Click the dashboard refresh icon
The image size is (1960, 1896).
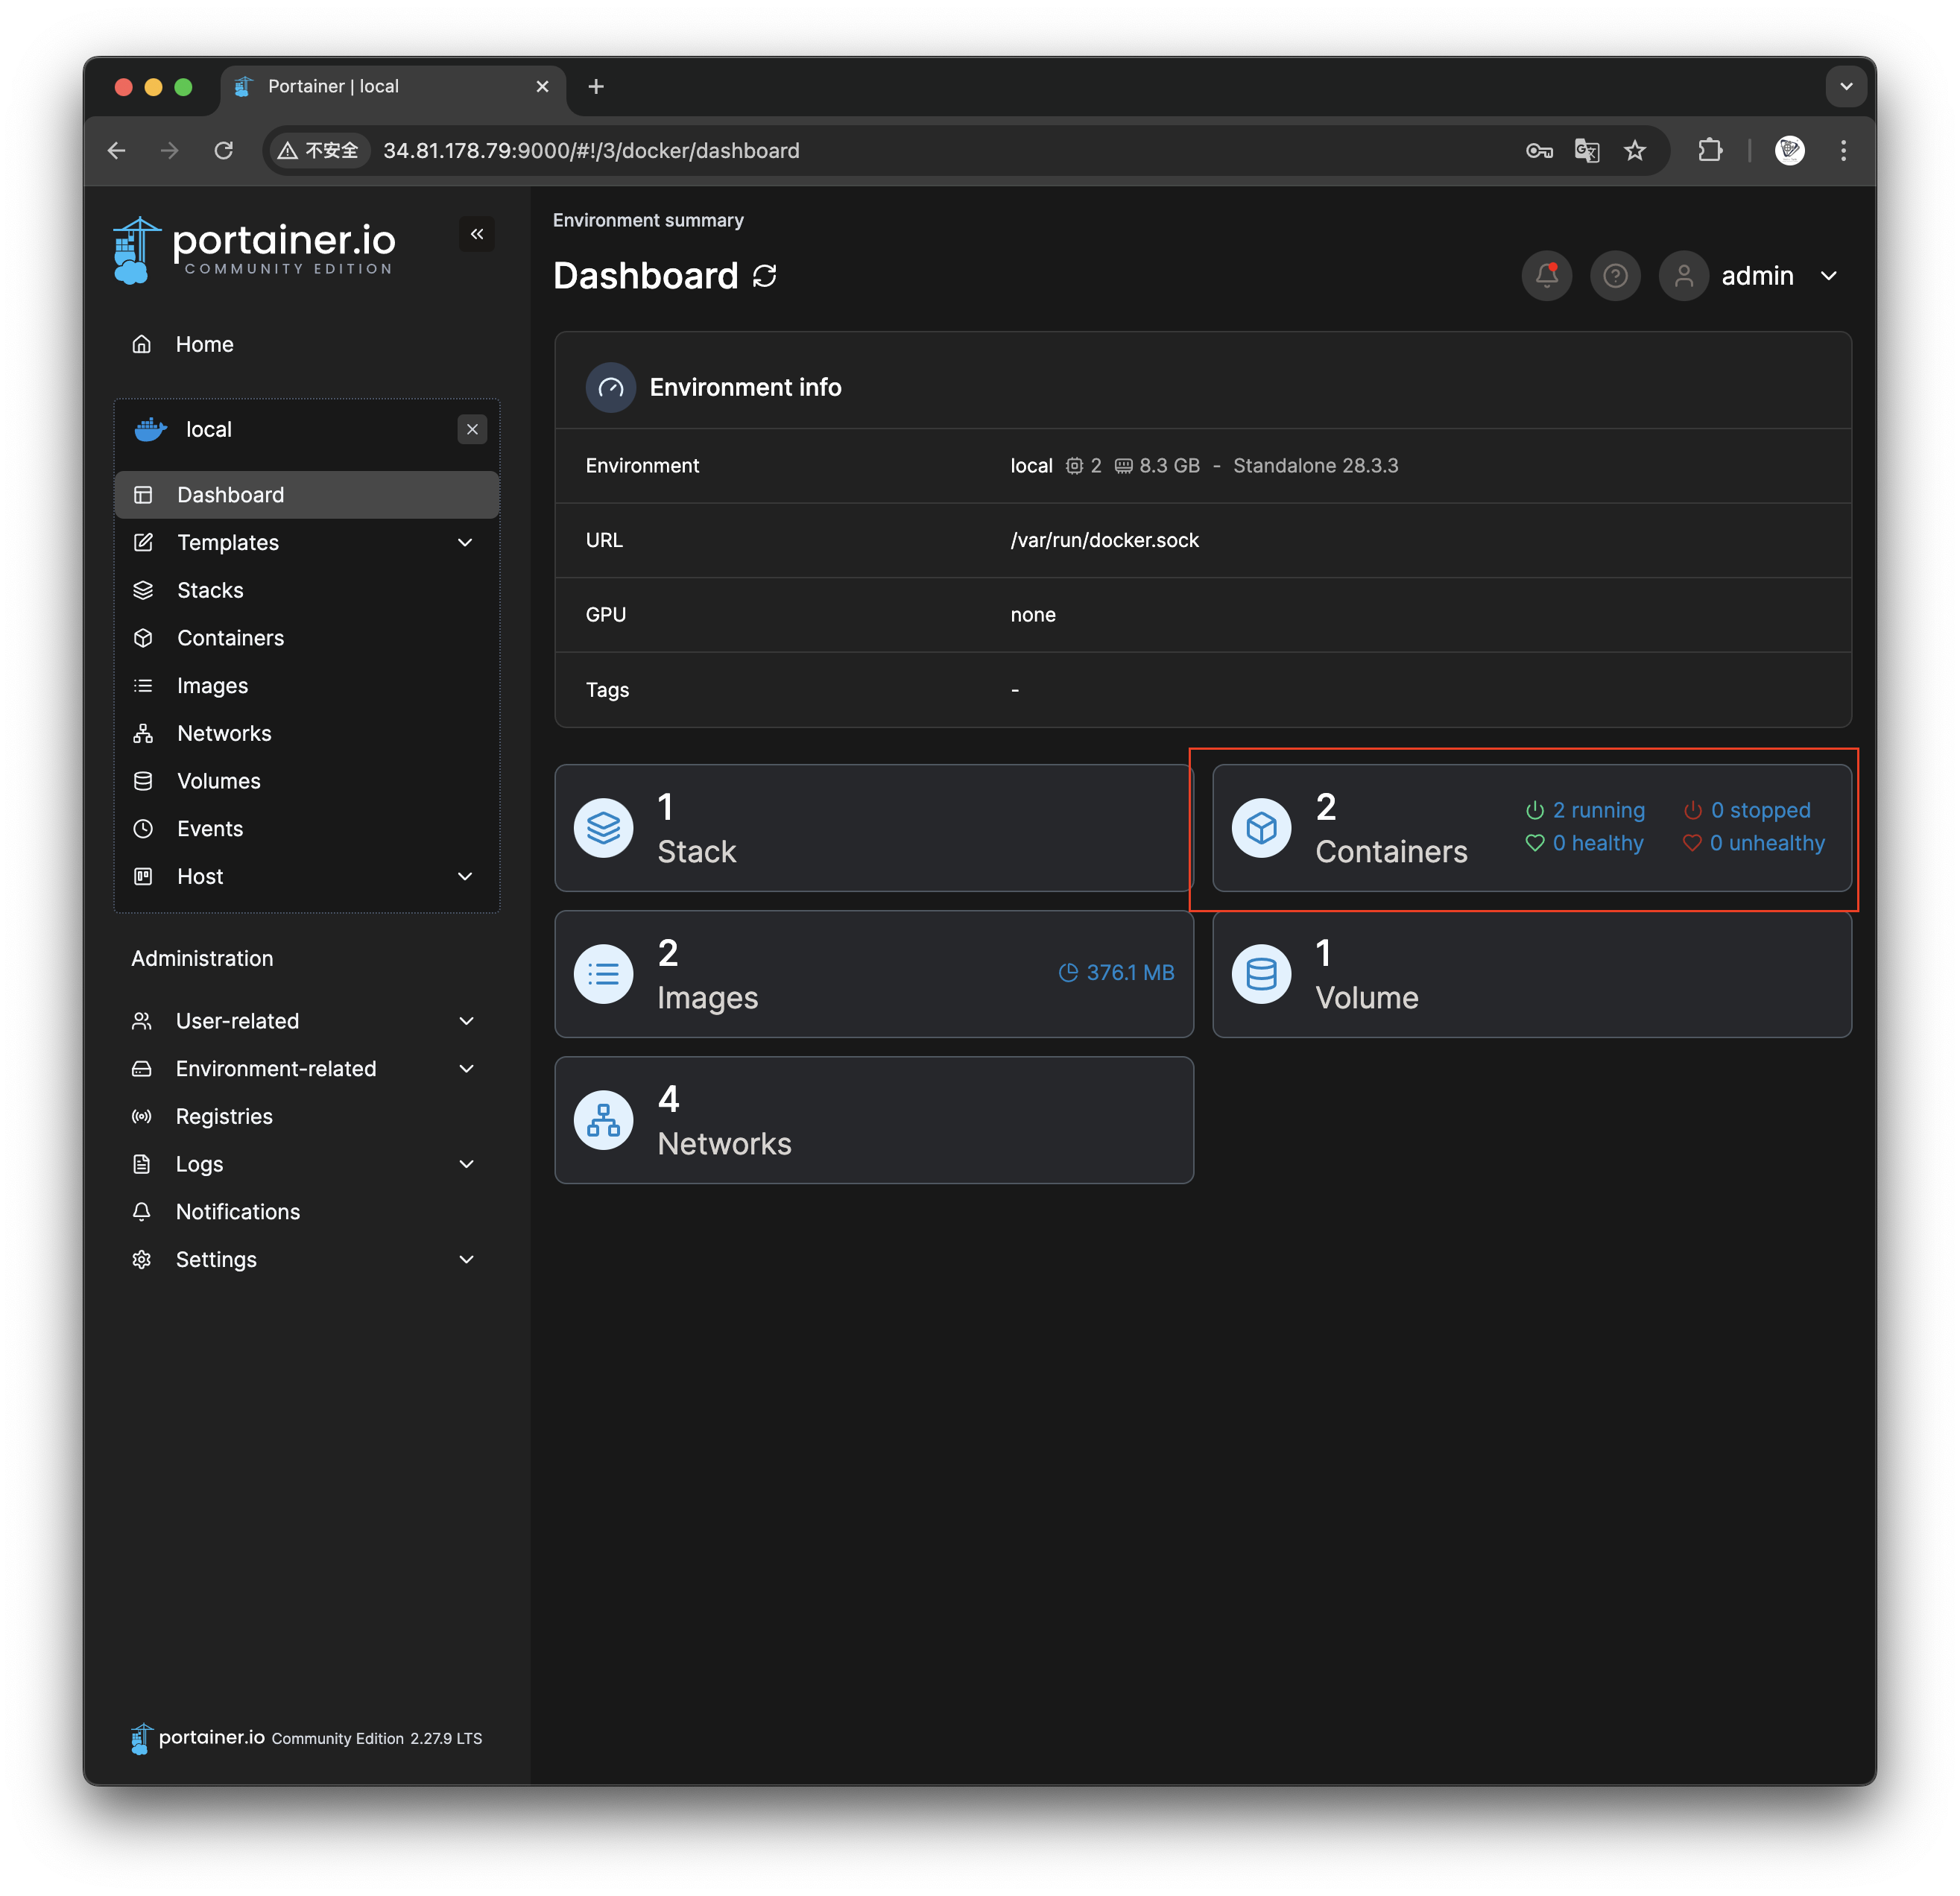[x=765, y=277]
